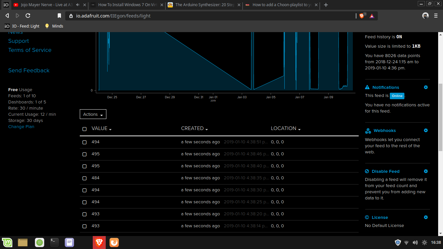Open the browser profile avatar
This screenshot has width=443, height=249.
coord(425,16)
